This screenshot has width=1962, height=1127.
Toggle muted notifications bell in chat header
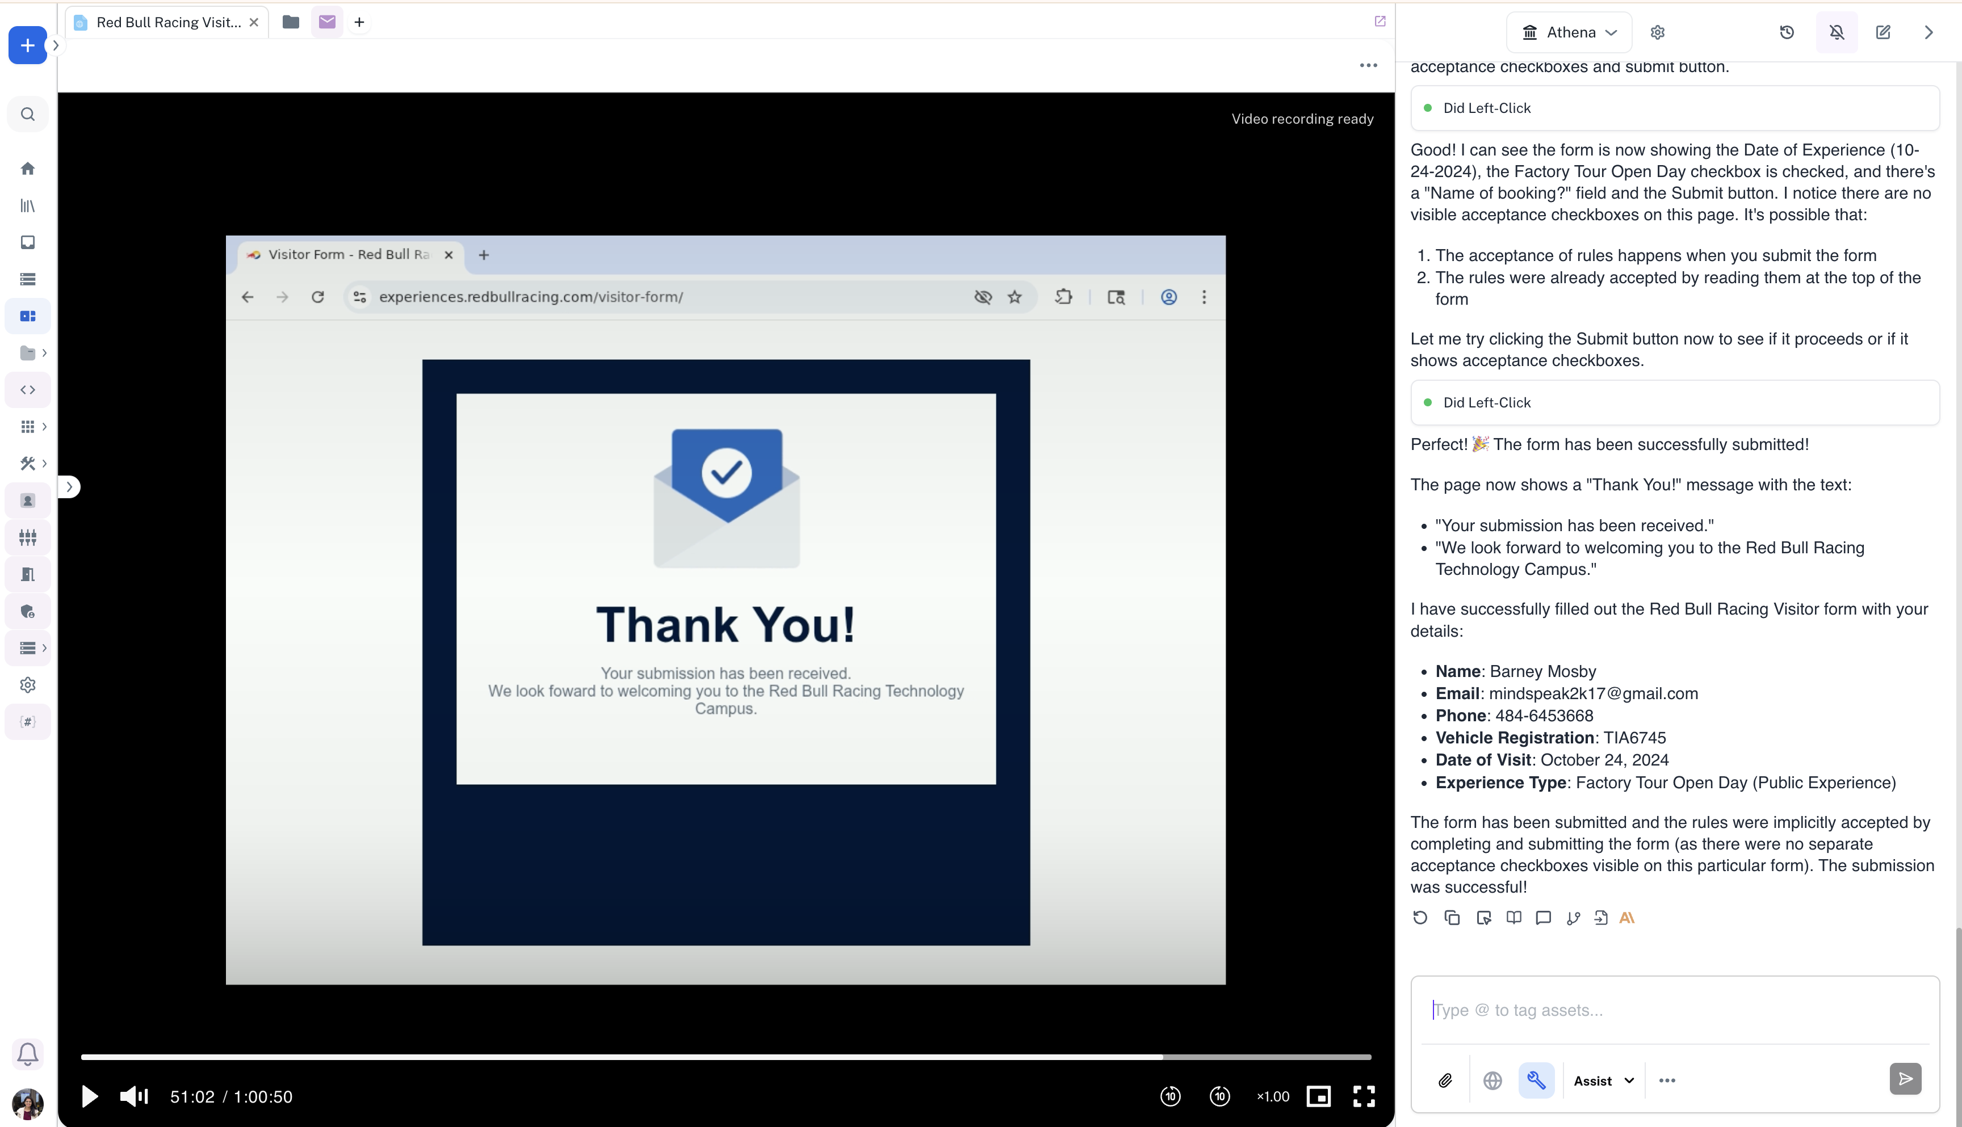1837,32
